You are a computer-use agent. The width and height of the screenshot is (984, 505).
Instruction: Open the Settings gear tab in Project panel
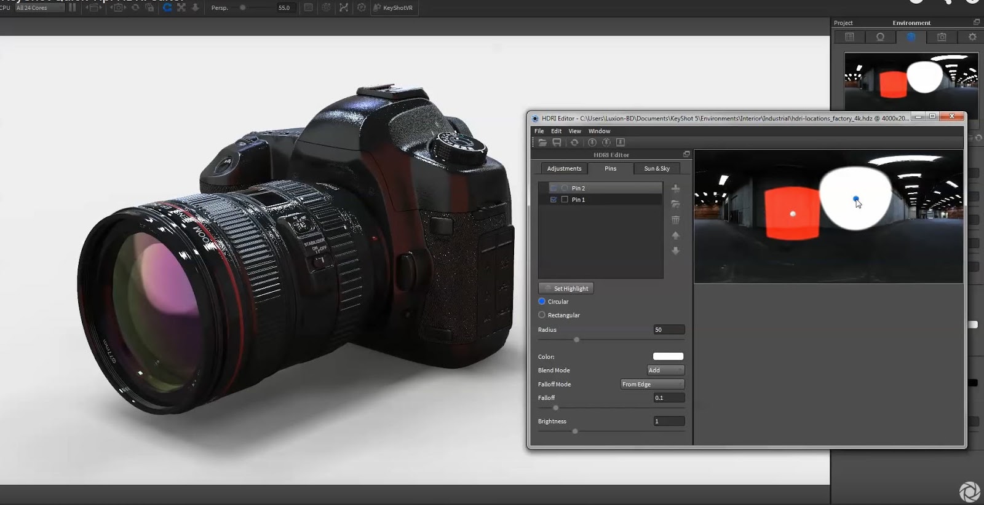point(972,37)
